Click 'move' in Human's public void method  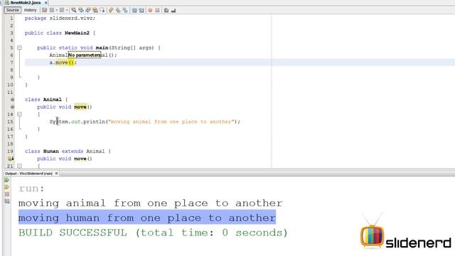click(x=80, y=159)
